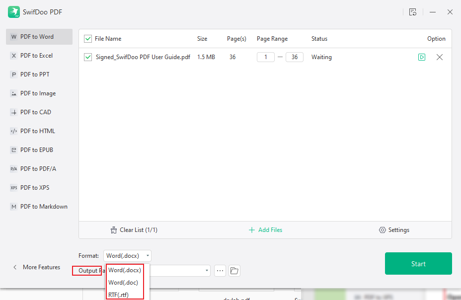The height and width of the screenshot is (300, 461).
Task: Click the Page(s) column header
Action: 236,39
